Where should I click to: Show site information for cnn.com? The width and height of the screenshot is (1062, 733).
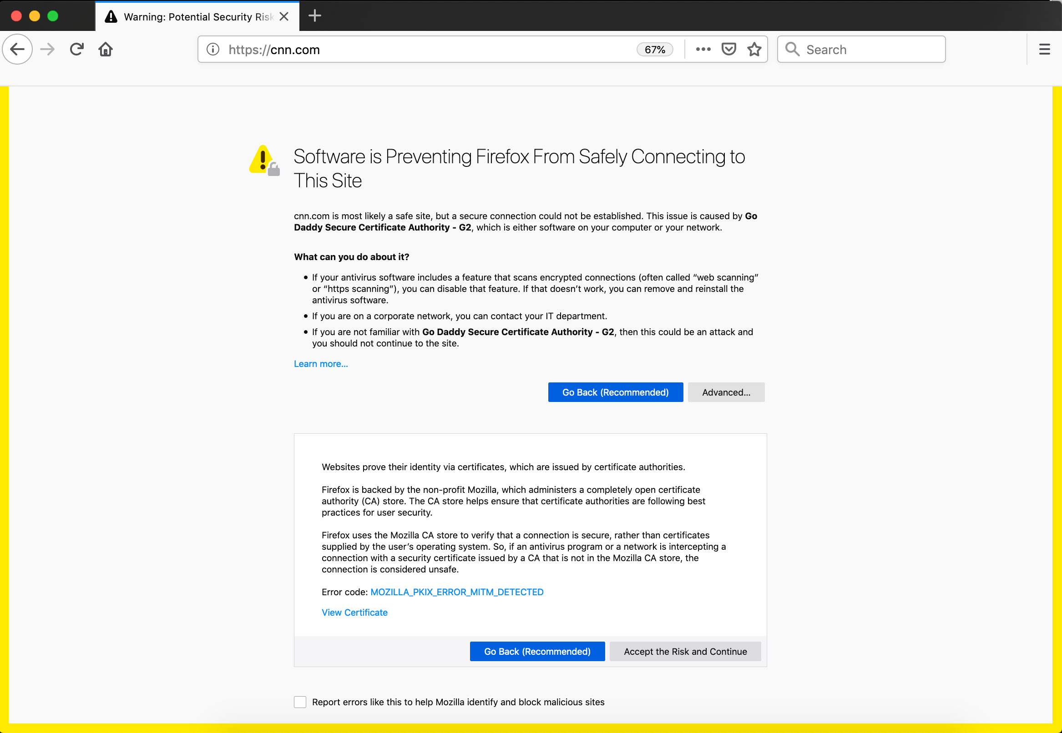(x=213, y=49)
